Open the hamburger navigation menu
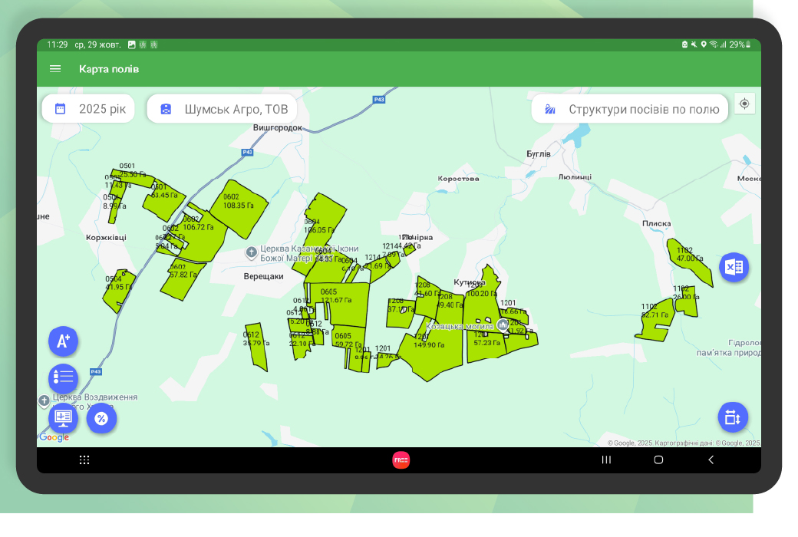This screenshot has height=537, width=798. click(x=55, y=69)
